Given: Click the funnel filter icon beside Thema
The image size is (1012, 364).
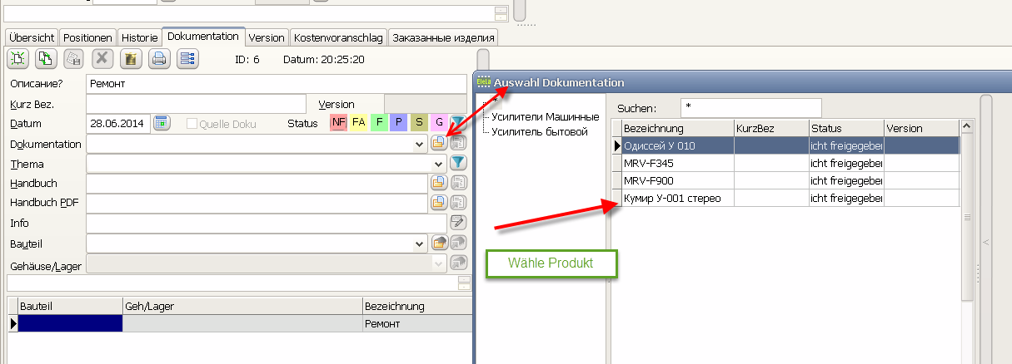Looking at the screenshot, I should coord(458,163).
